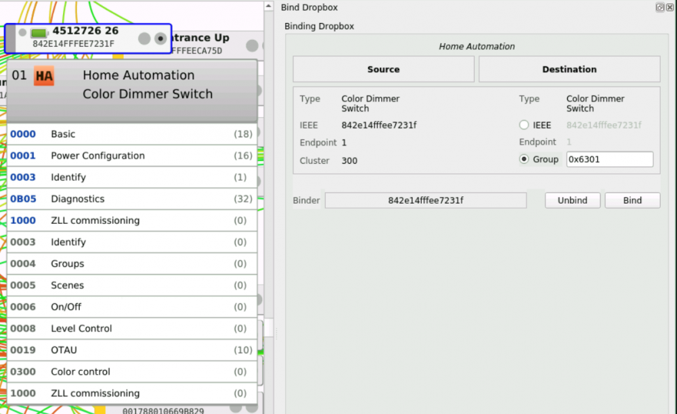Open the 0B05 Diagnostics cluster
Viewport: 677px width, 414px height.
pyautogui.click(x=132, y=199)
